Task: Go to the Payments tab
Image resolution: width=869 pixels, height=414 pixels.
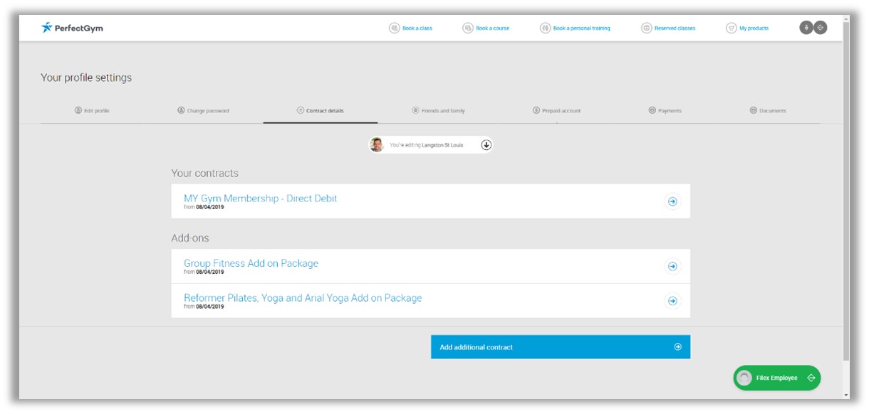Action: tap(665, 111)
